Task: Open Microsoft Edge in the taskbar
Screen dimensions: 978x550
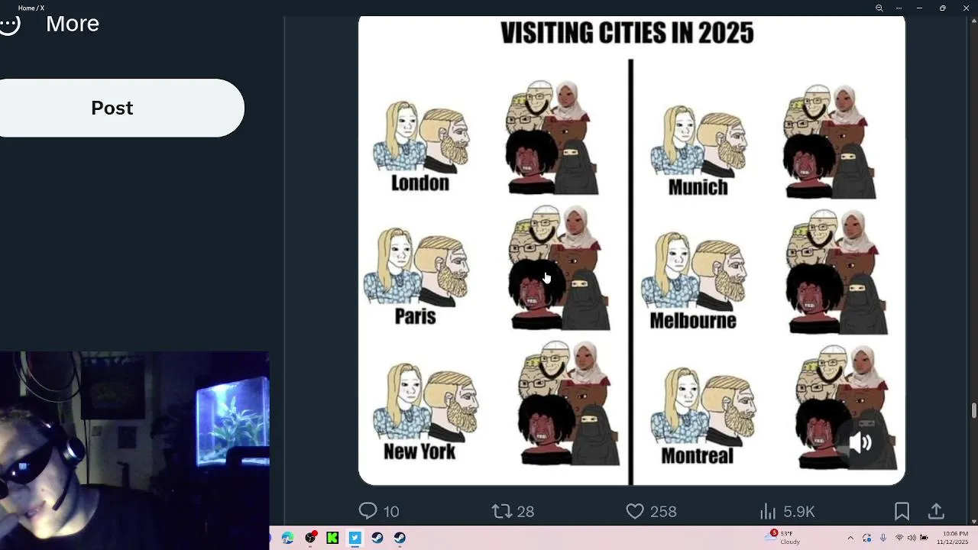Action: [288, 538]
